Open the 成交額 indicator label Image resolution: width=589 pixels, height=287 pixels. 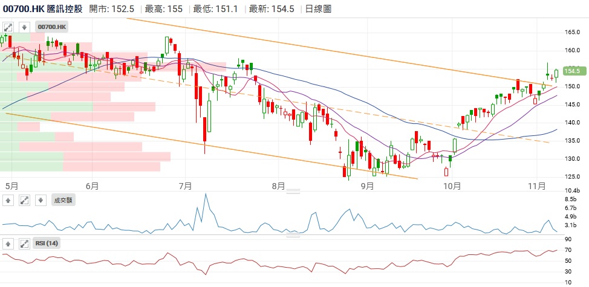pos(62,200)
